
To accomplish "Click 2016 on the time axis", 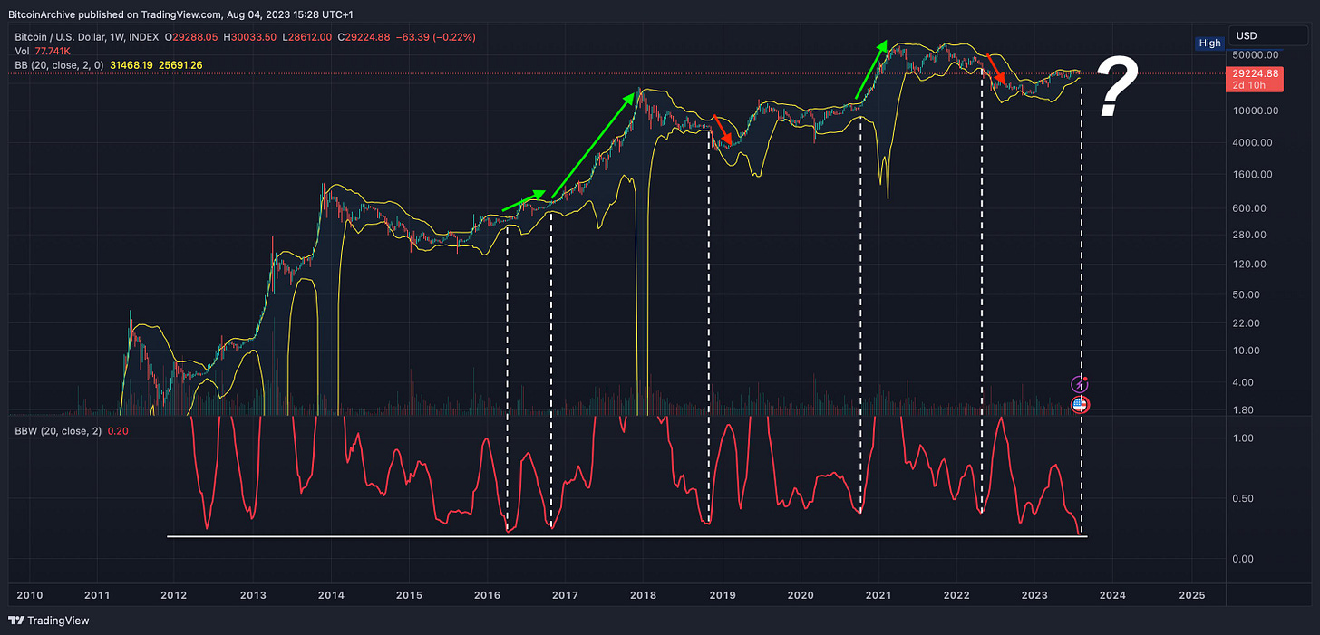I will pos(487,594).
